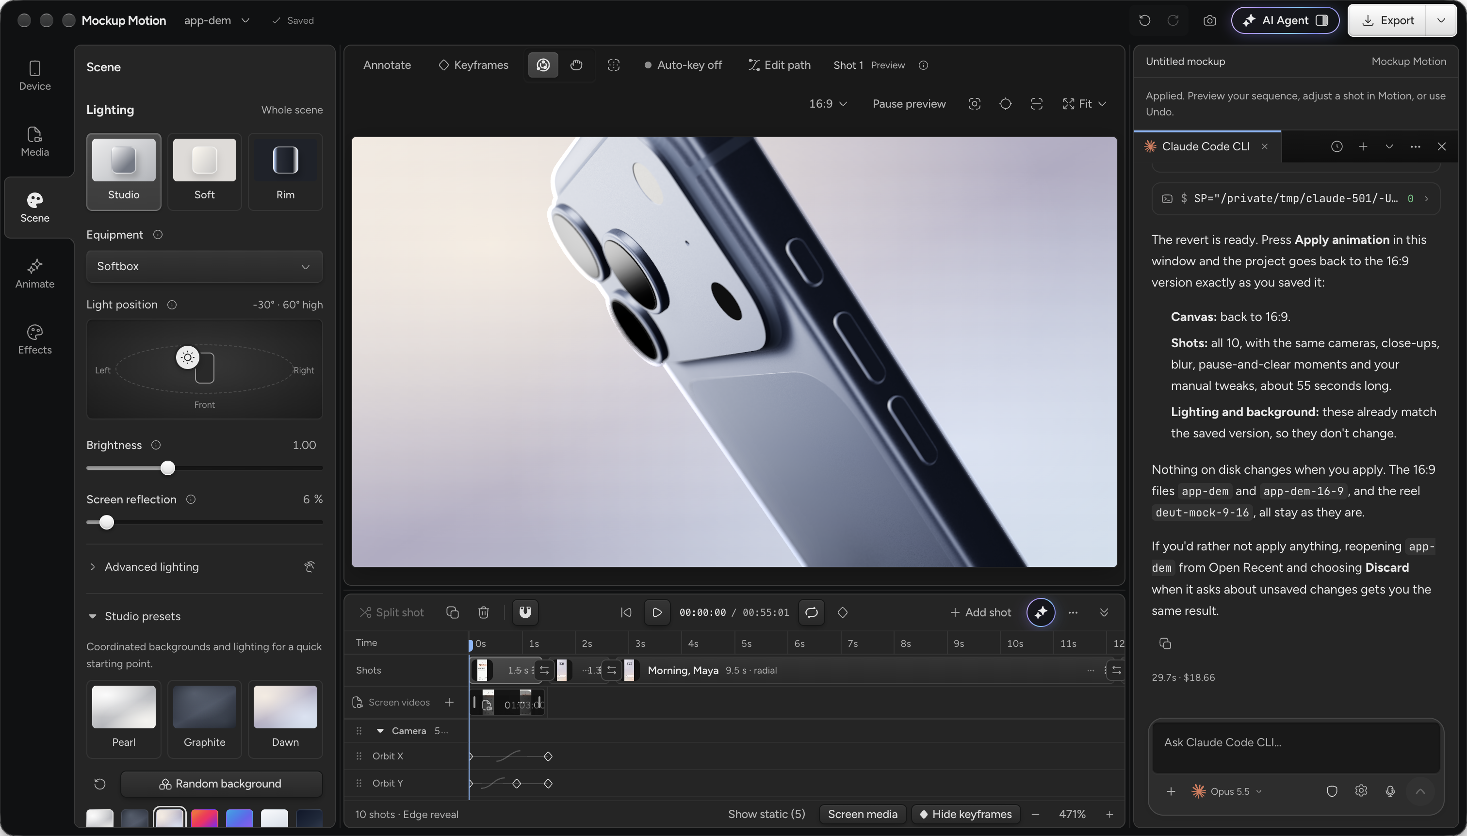Open the 16:9 aspect ratio dropdown
Screen dimensions: 1467x836
pyautogui.click(x=828, y=103)
